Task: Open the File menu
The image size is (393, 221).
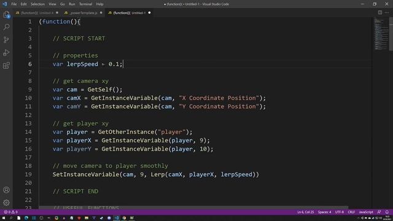Action: [x=14, y=4]
